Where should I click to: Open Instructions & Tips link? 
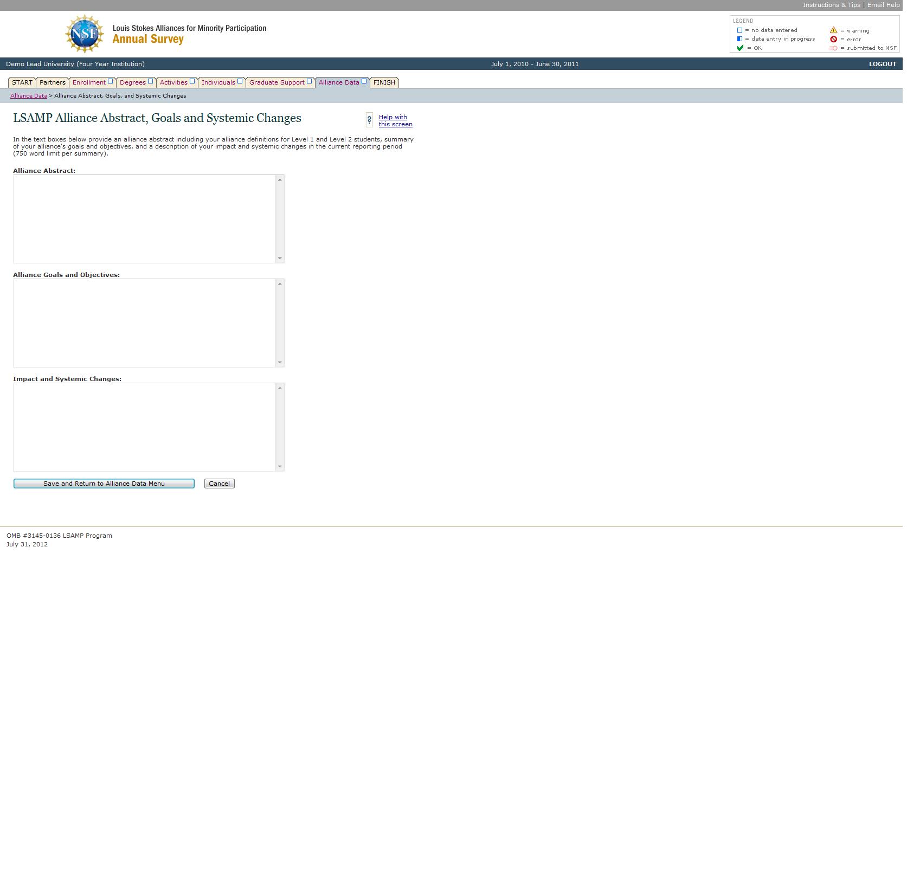click(831, 5)
